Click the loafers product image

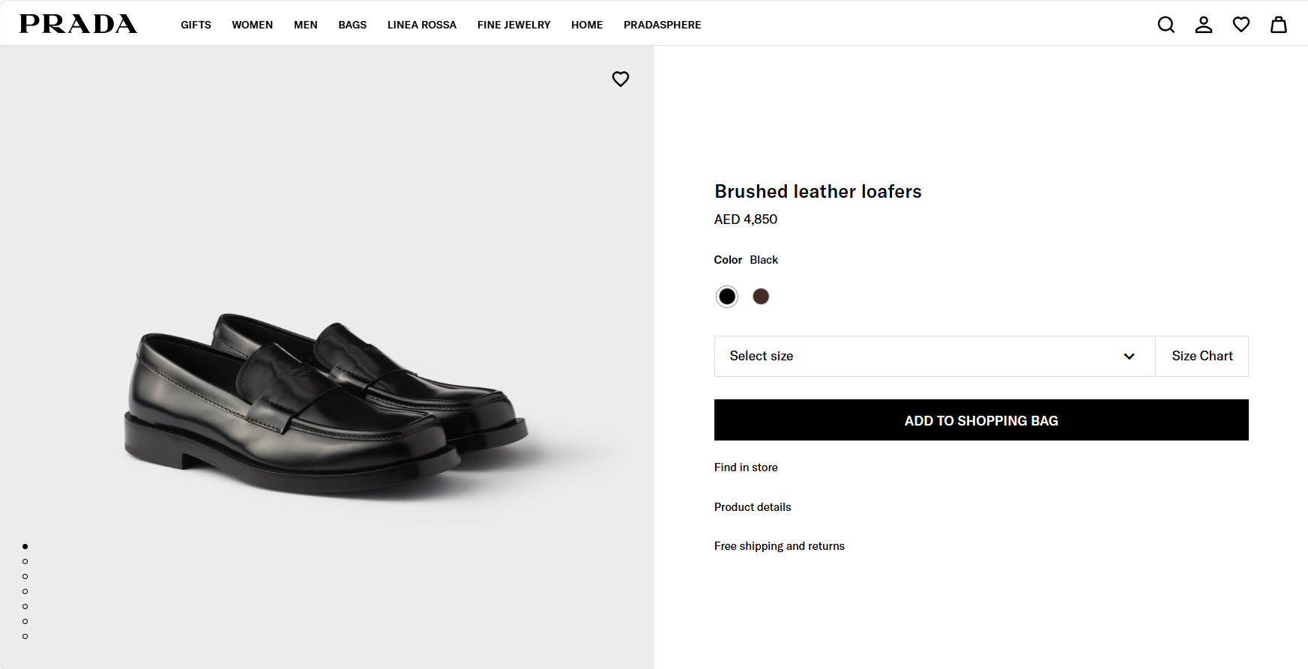tap(326, 405)
